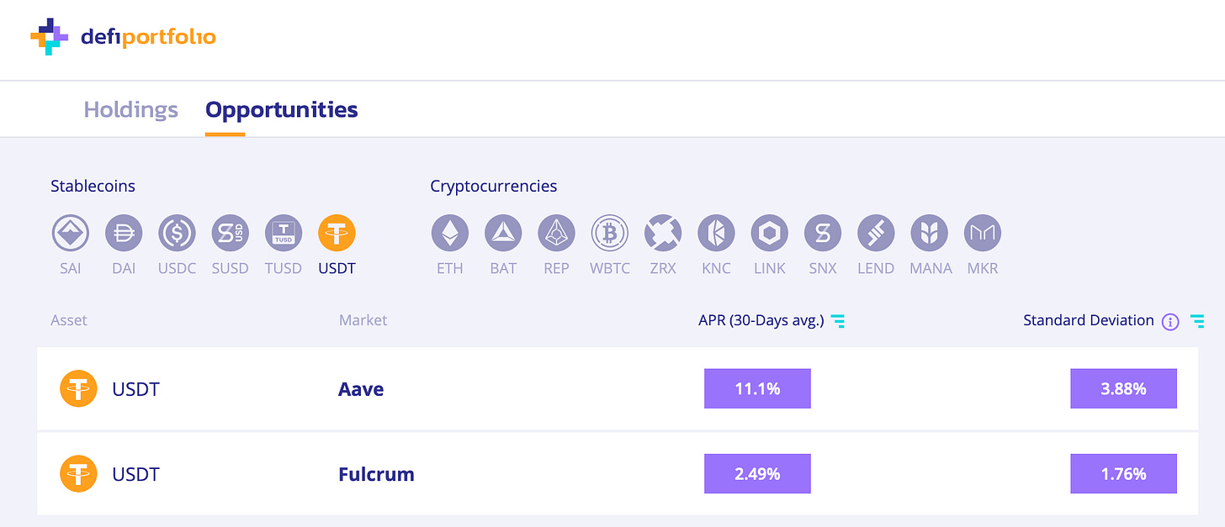The width and height of the screenshot is (1225, 527).
Task: Select the WBTC cryptocurrency icon
Action: point(610,233)
